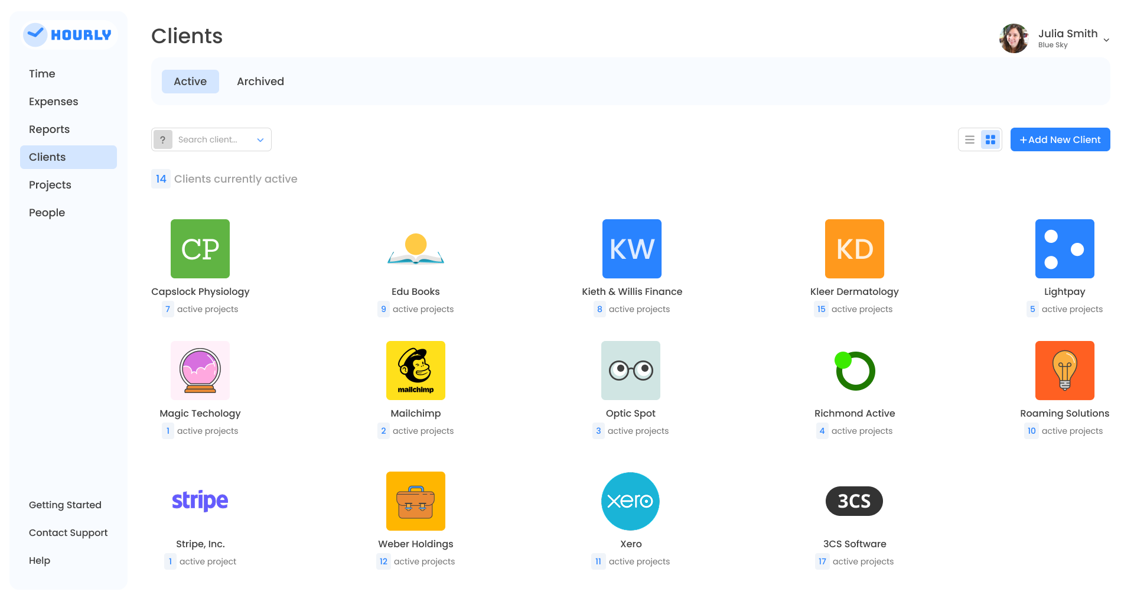Screen dimensions: 1134x601
Task: Open the Roaming Solutions client name
Action: tap(1065, 414)
